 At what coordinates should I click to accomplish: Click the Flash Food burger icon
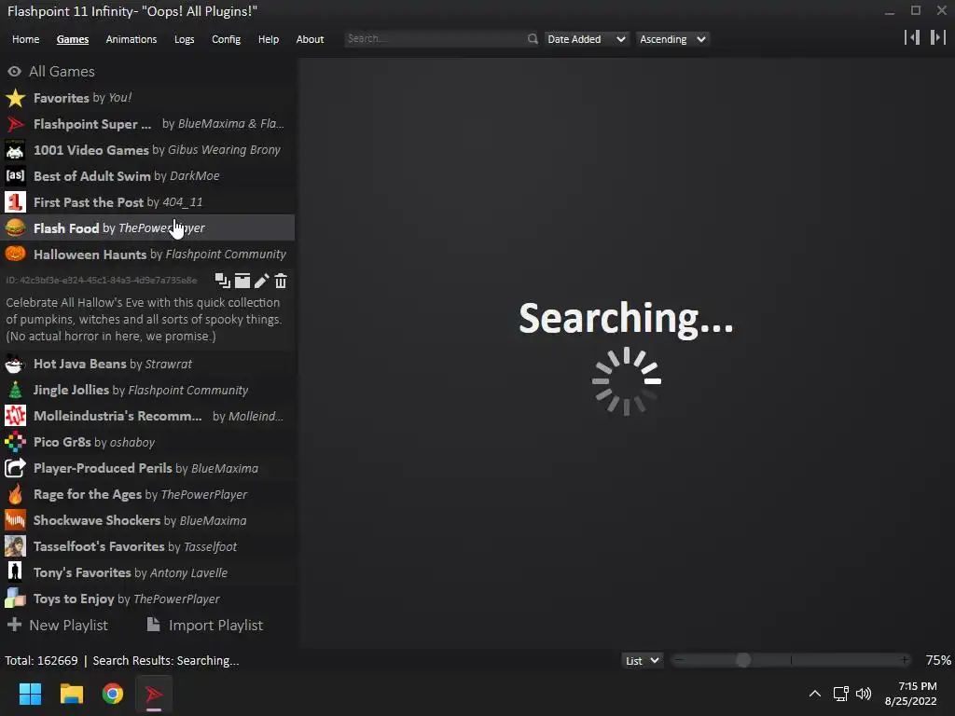15,228
